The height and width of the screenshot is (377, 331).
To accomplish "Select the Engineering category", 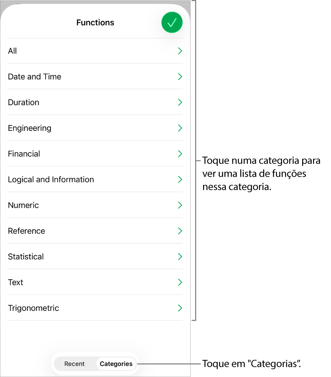I will (x=95, y=128).
